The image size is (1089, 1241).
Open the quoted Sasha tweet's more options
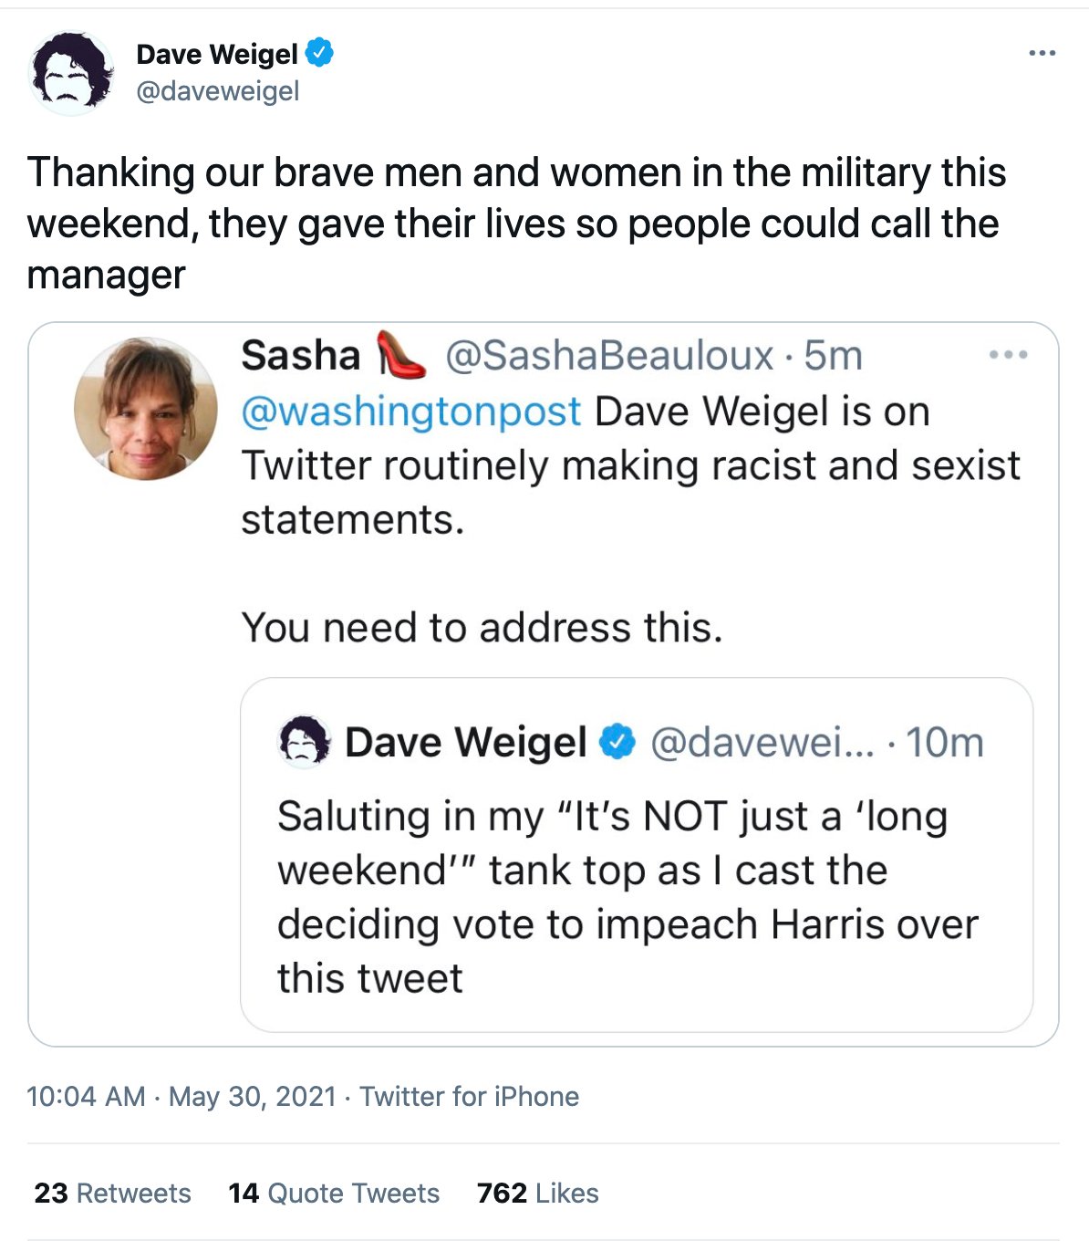[x=1008, y=354]
